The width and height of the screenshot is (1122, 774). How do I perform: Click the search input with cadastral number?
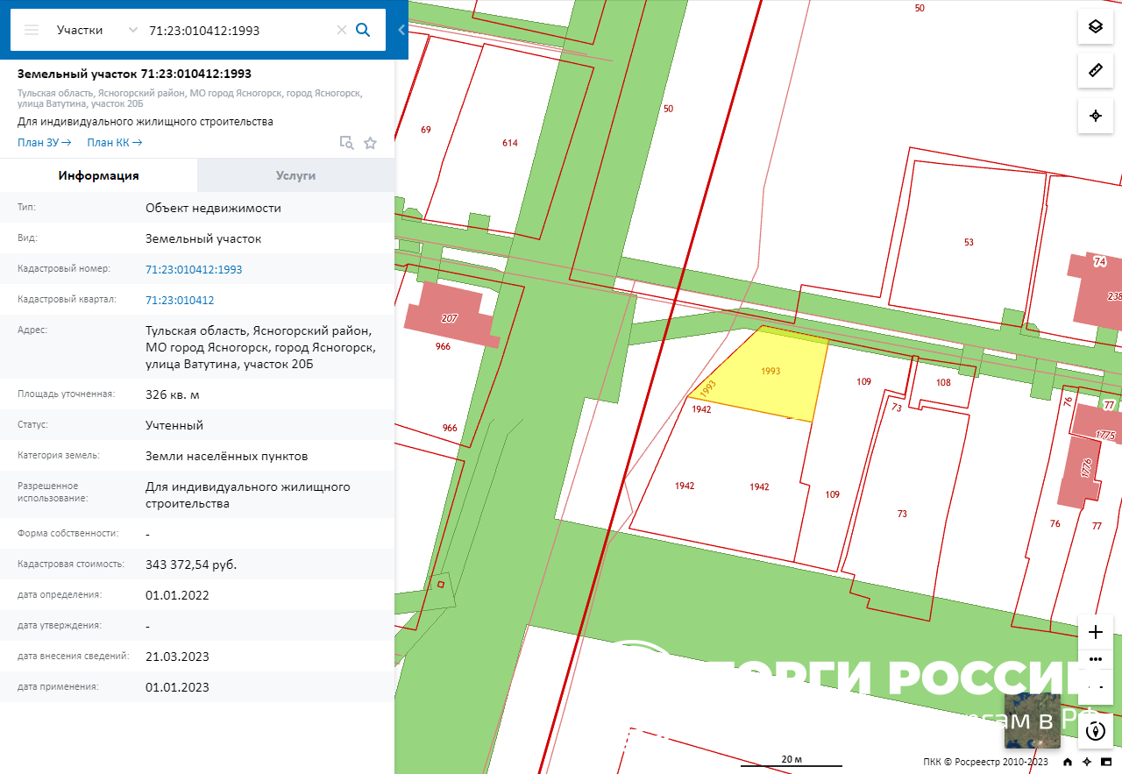(237, 30)
